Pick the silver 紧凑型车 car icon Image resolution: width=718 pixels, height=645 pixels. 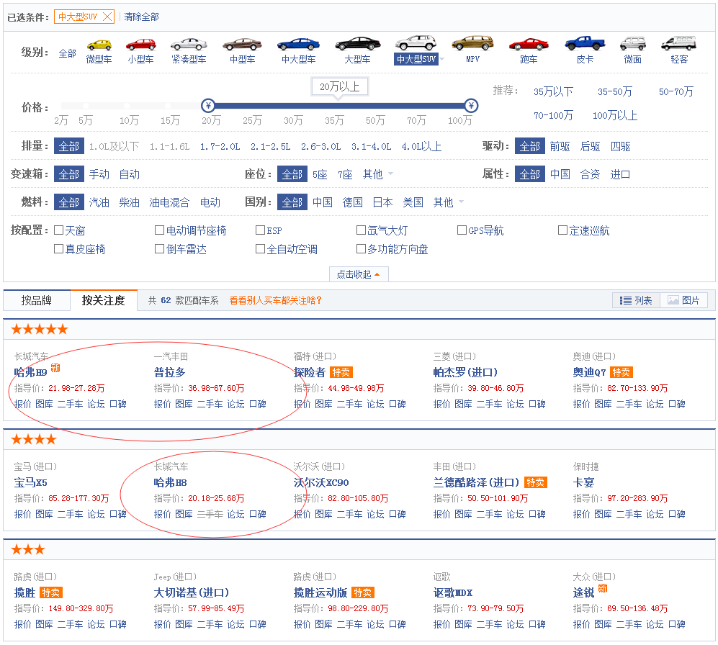tap(189, 45)
